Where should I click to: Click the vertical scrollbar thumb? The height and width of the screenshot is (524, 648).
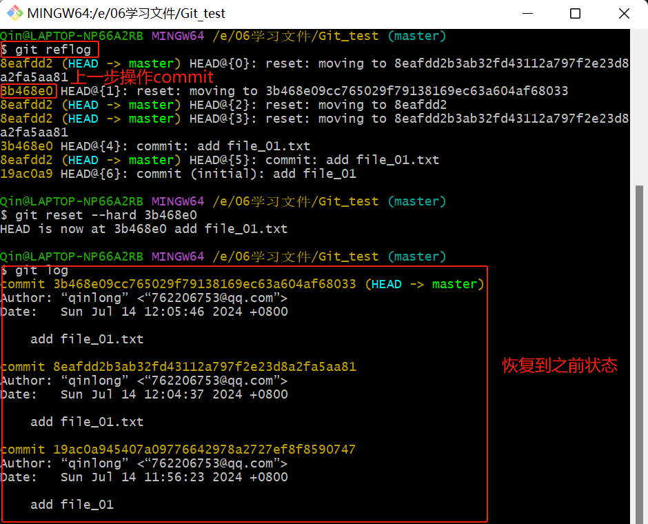(639, 352)
